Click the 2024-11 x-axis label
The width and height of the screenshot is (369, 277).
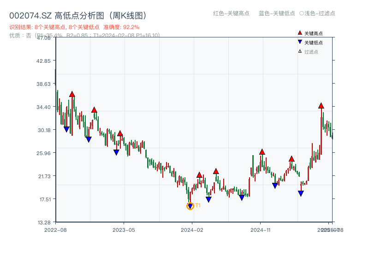click(x=261, y=230)
